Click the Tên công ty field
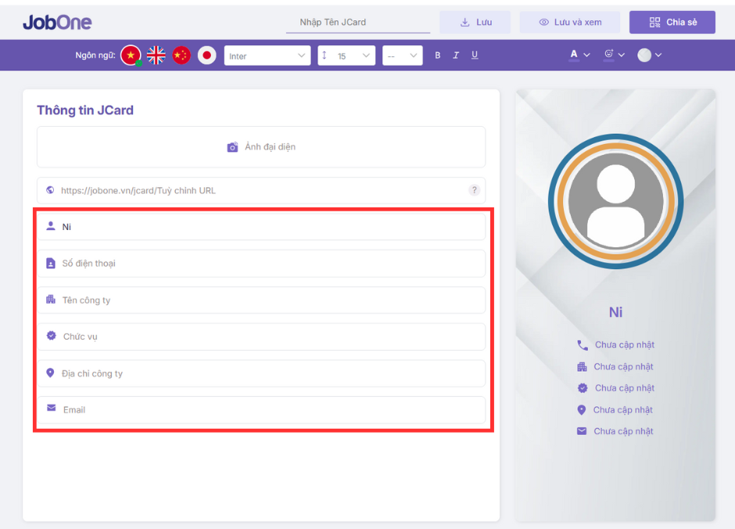This screenshot has width=735, height=529. 261,300
